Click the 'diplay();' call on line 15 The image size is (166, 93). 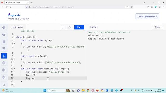pos(31,75)
